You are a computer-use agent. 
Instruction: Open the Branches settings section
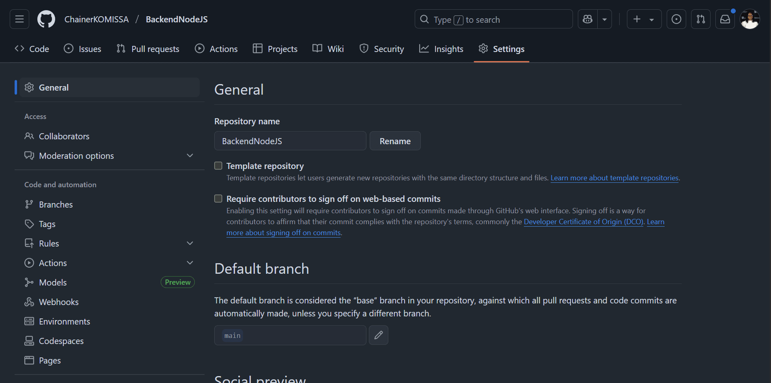[56, 204]
